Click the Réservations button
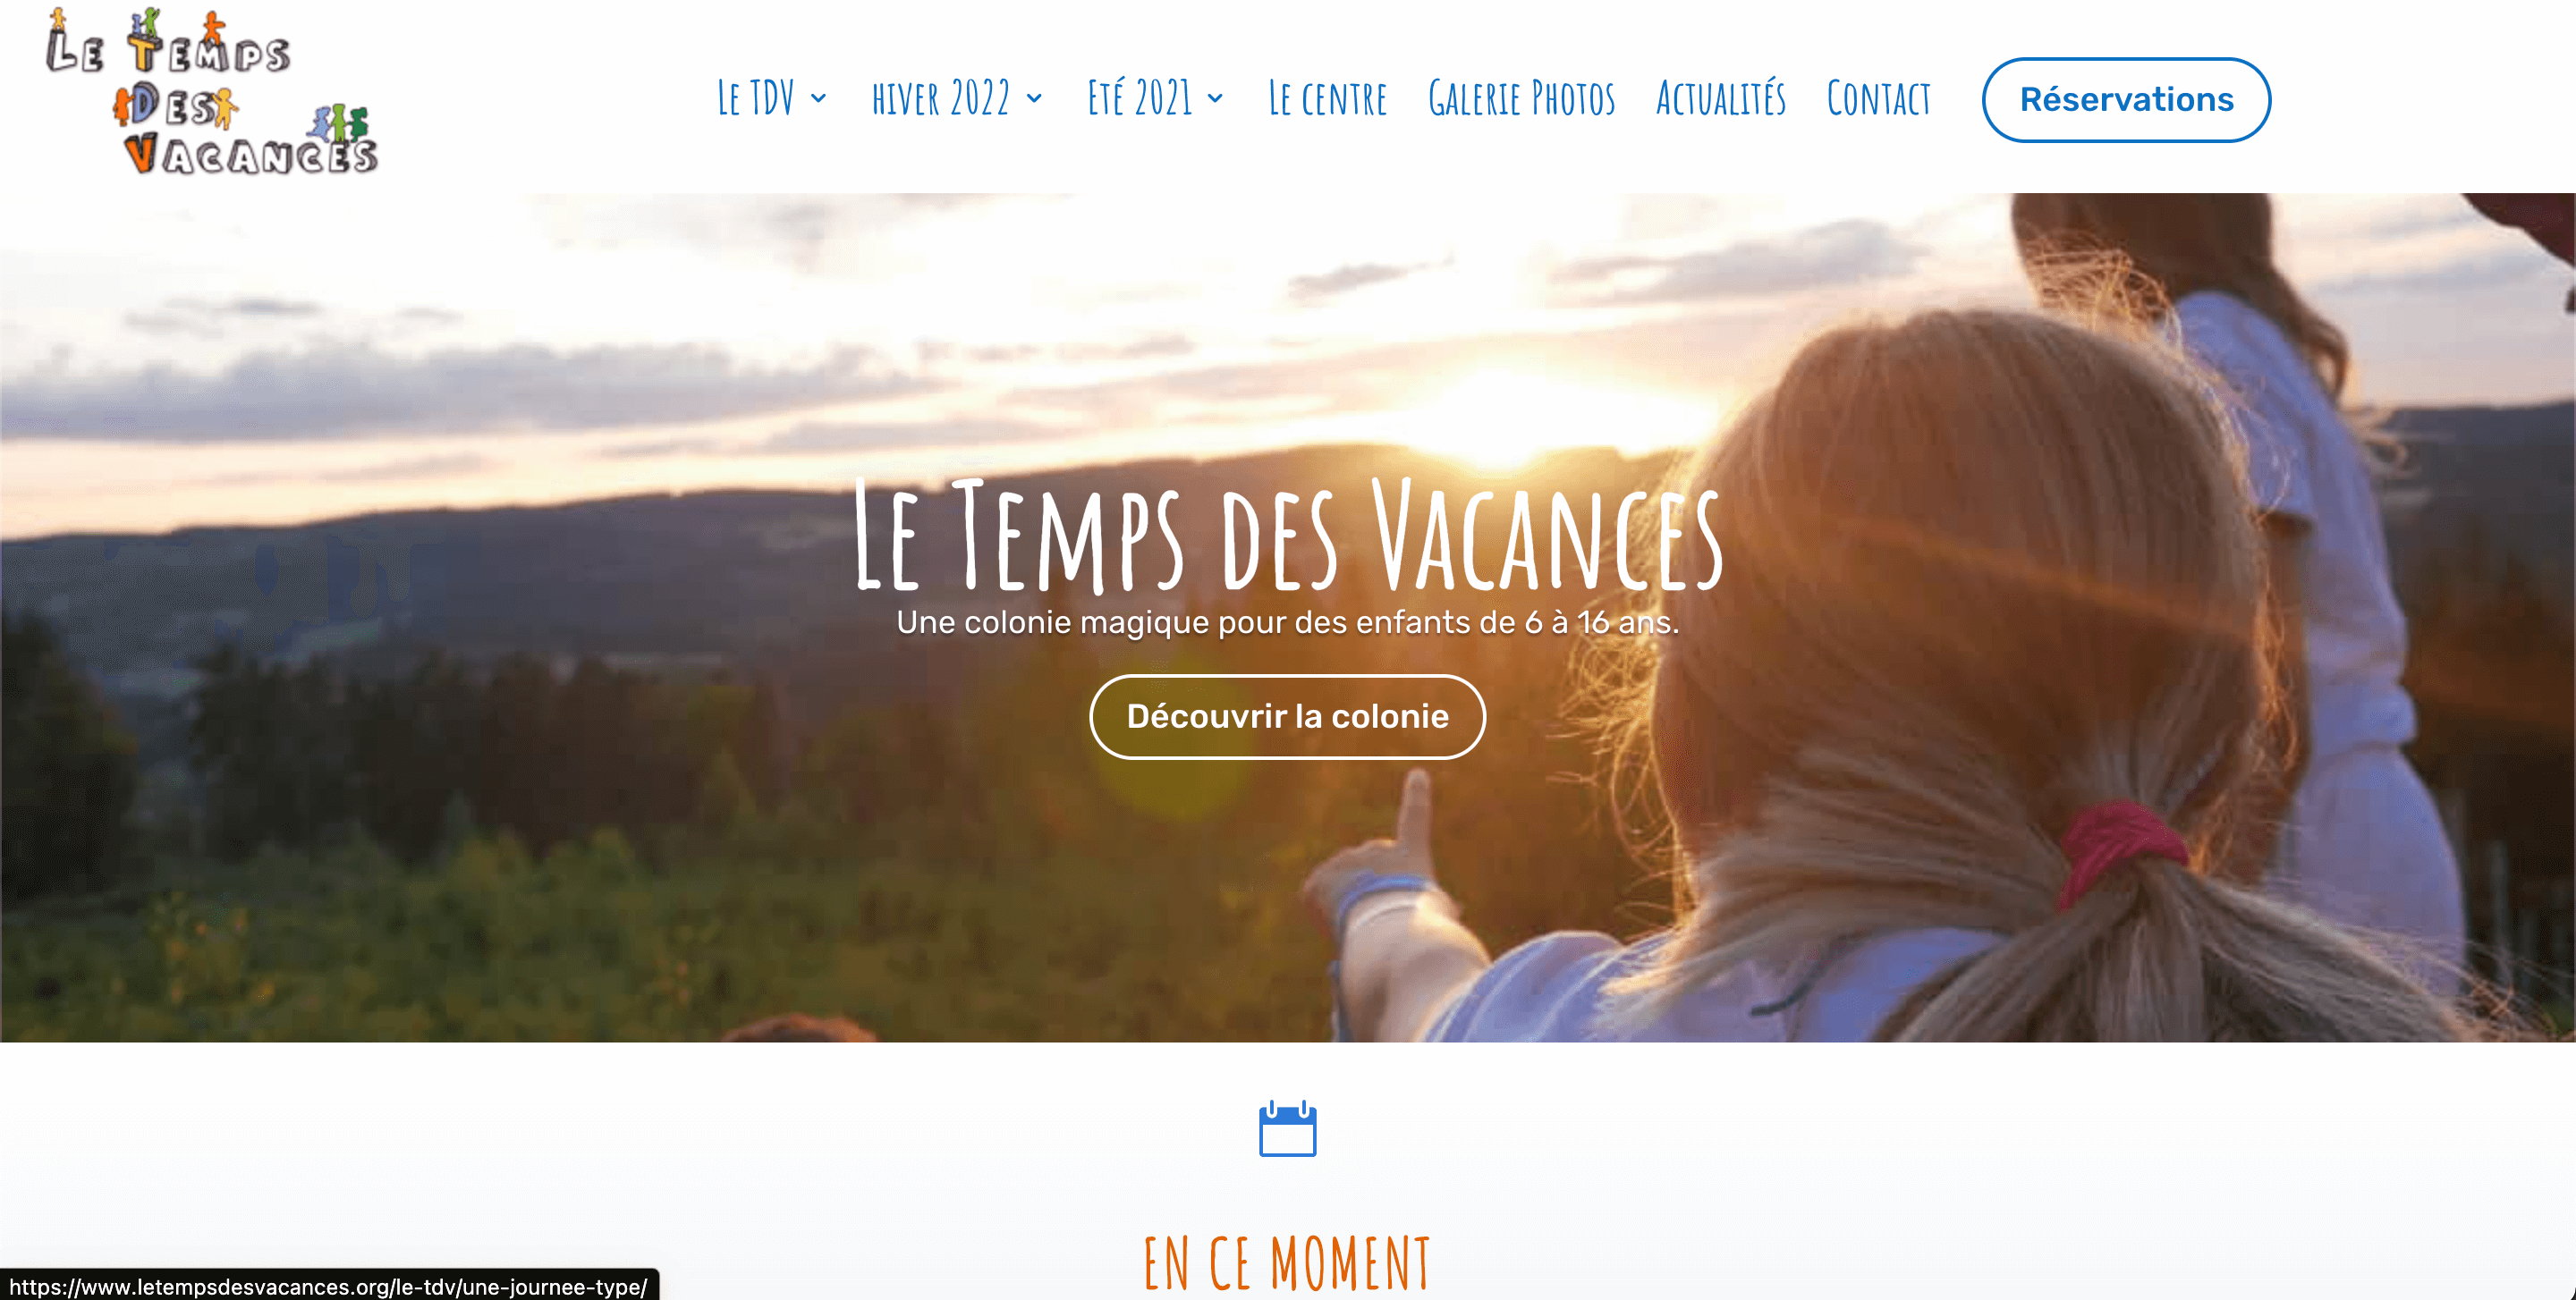This screenshot has width=2576, height=1300. pos(2126,100)
